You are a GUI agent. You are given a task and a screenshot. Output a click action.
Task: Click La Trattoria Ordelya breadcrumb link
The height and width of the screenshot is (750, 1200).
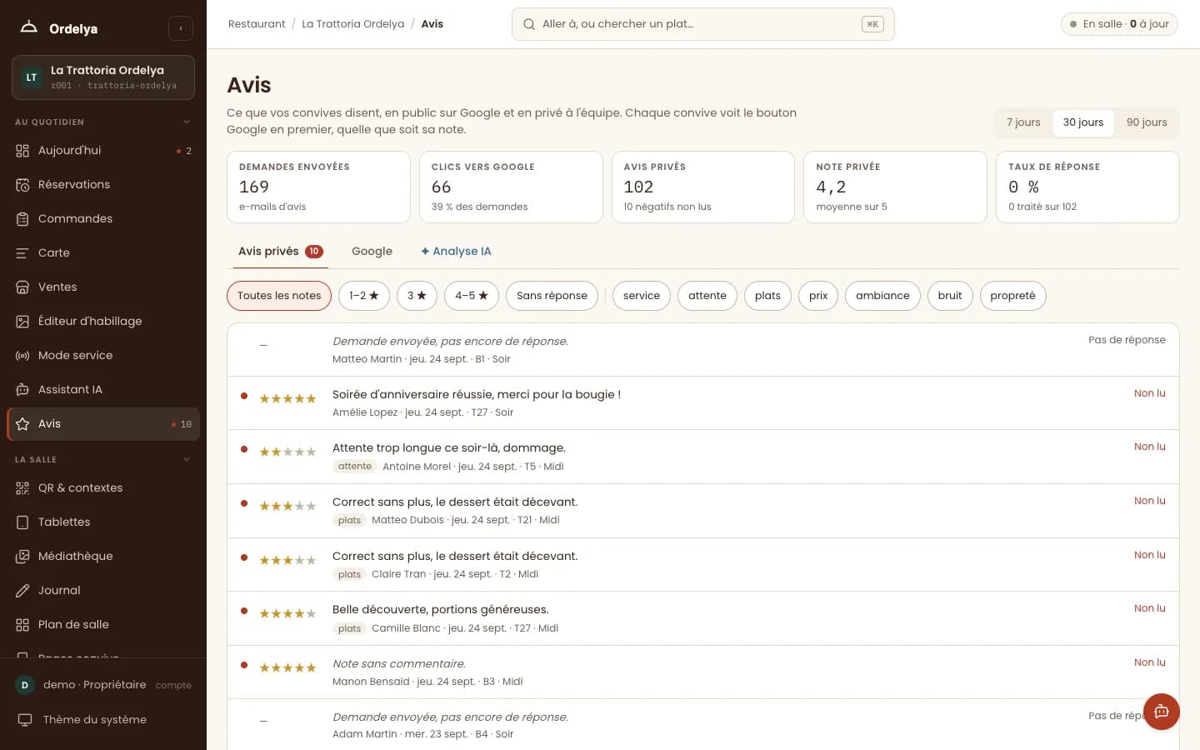point(353,24)
